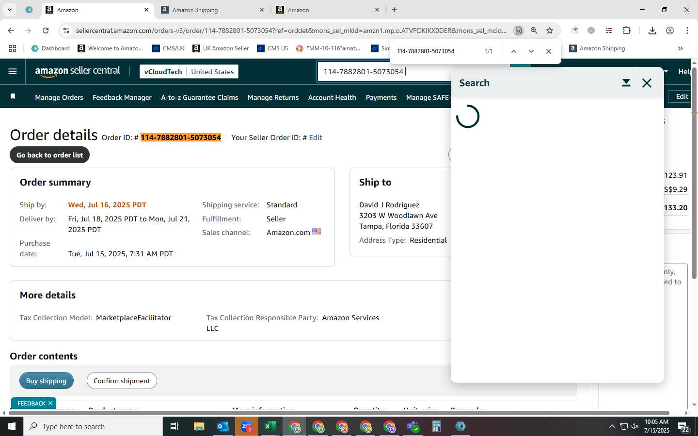This screenshot has height=436, width=698.
Task: Edit Your Seller Order ID
Action: click(x=316, y=138)
